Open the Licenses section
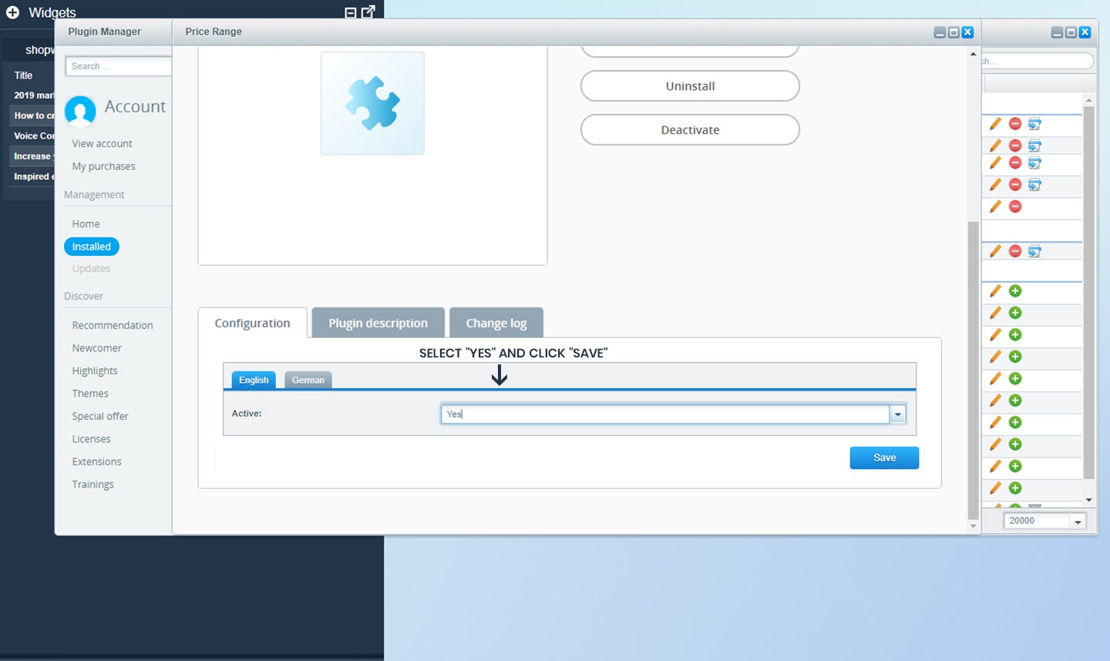Image resolution: width=1110 pixels, height=661 pixels. click(x=91, y=439)
